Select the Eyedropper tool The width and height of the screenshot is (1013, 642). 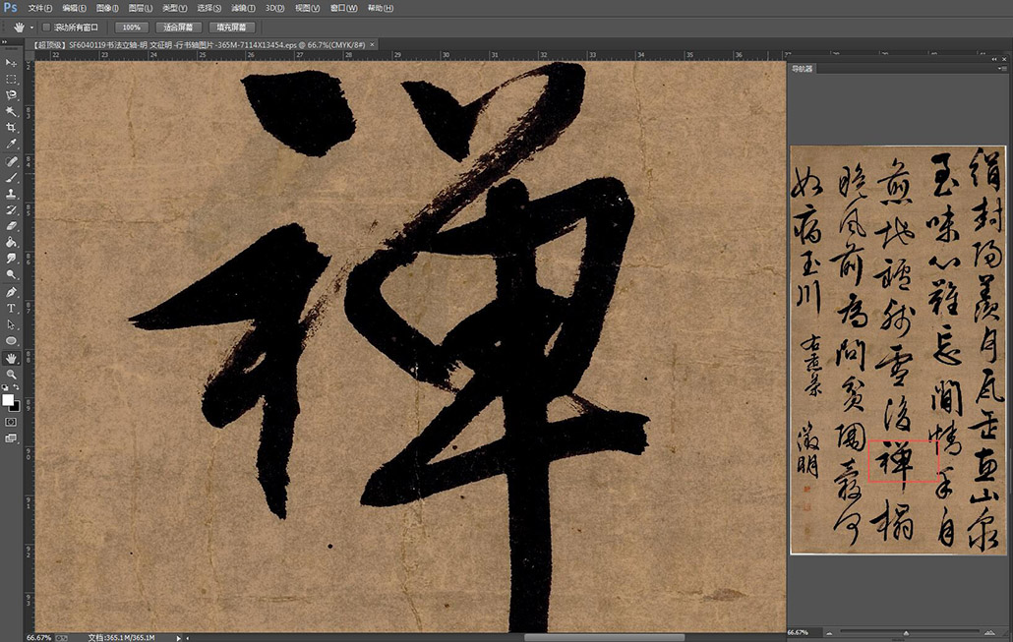[11, 144]
